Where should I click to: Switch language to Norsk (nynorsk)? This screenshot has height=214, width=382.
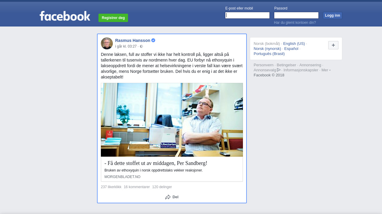click(x=267, y=49)
